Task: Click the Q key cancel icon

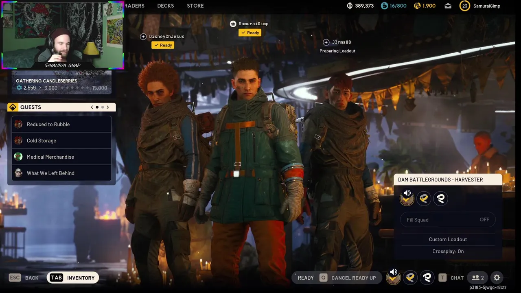Action: (323, 278)
